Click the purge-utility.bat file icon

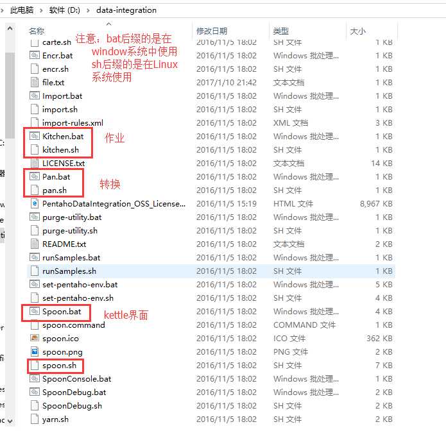pos(35,217)
